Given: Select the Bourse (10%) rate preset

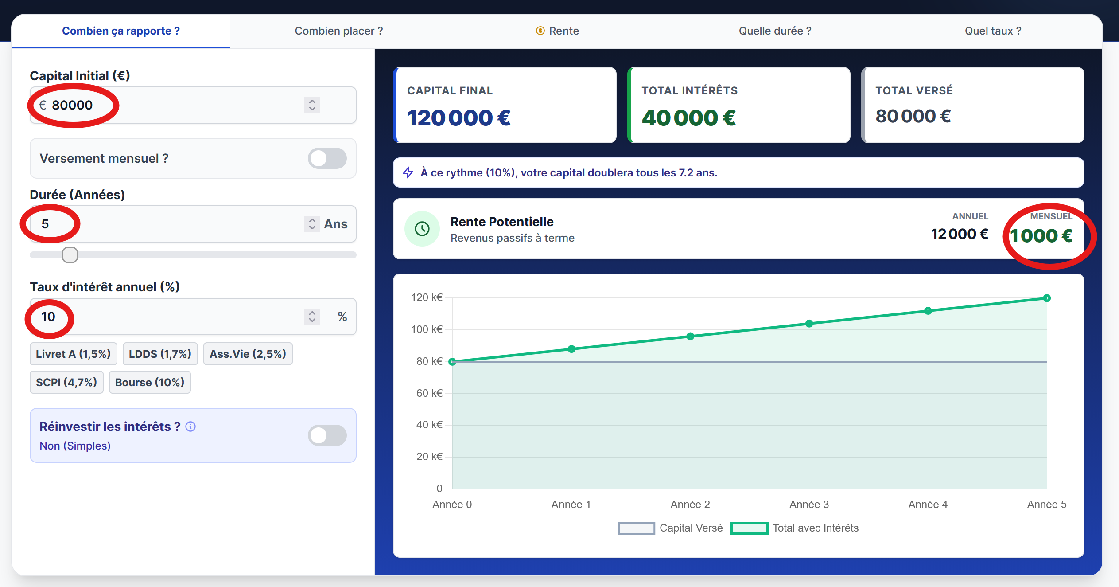Looking at the screenshot, I should (x=149, y=382).
